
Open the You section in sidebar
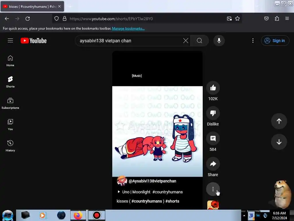click(10, 125)
